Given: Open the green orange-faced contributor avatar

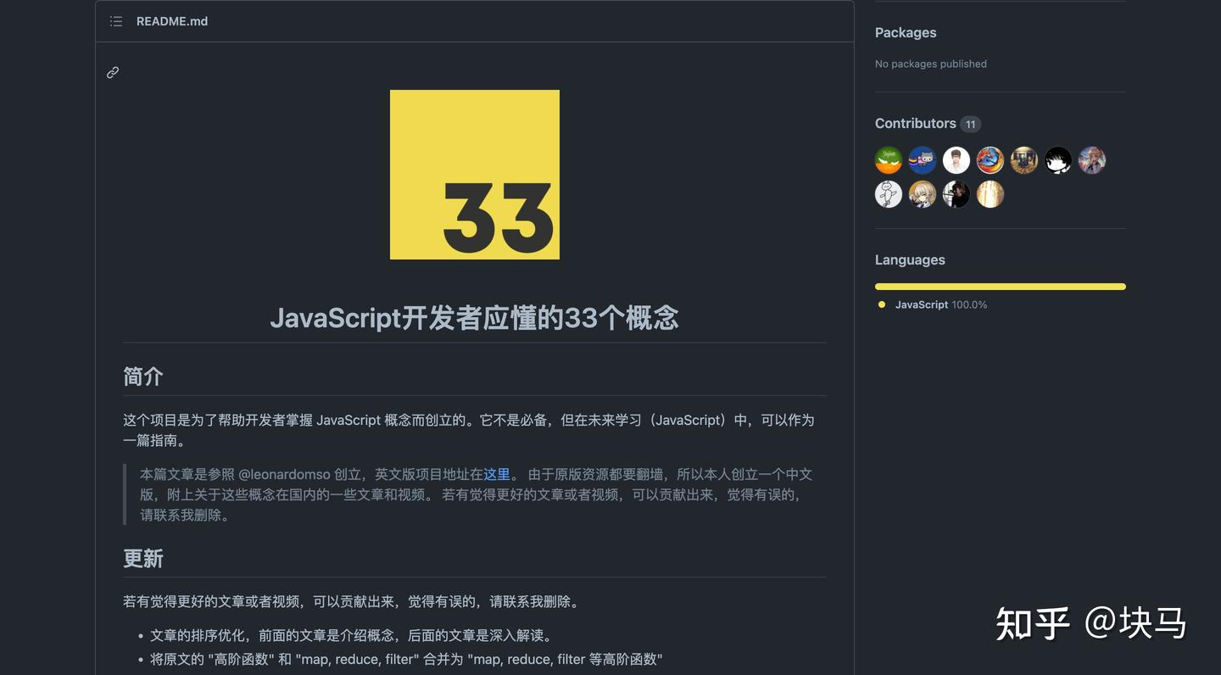Looking at the screenshot, I should point(888,159).
